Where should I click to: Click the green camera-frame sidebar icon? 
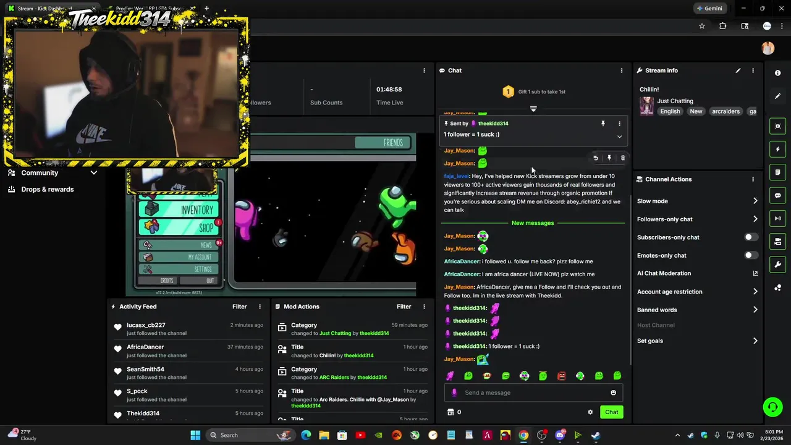(x=777, y=126)
